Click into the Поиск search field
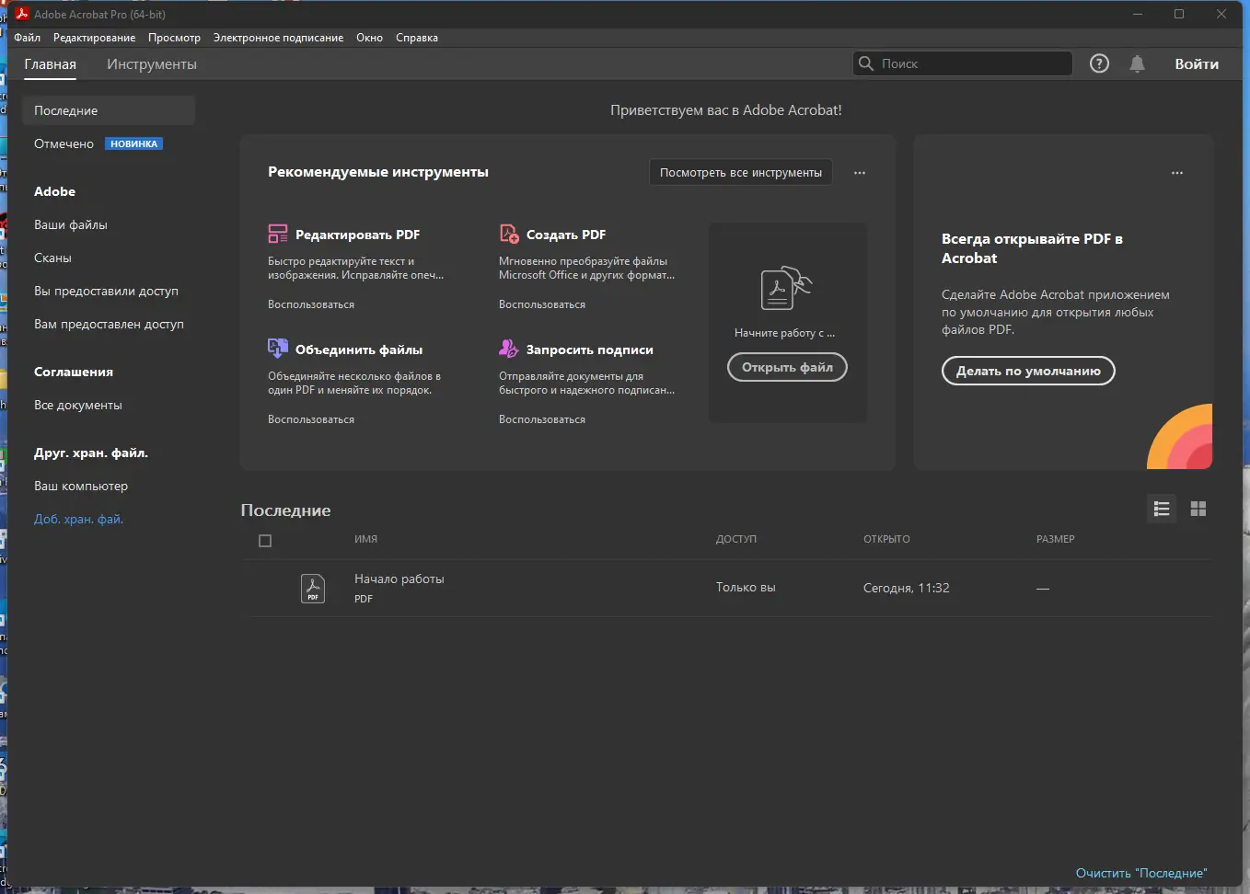The height and width of the screenshot is (894, 1250). [x=963, y=63]
